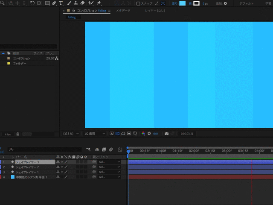Image resolution: width=273 pixels, height=205 pixels.
Task: Open parent link dropdown for シェイプレイヤー 3
Action: tap(110, 162)
